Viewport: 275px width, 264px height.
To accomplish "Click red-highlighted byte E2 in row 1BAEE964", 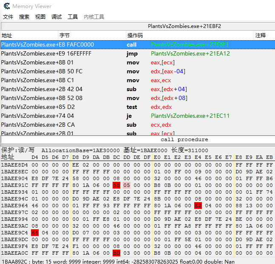I will (x=198, y=206).
